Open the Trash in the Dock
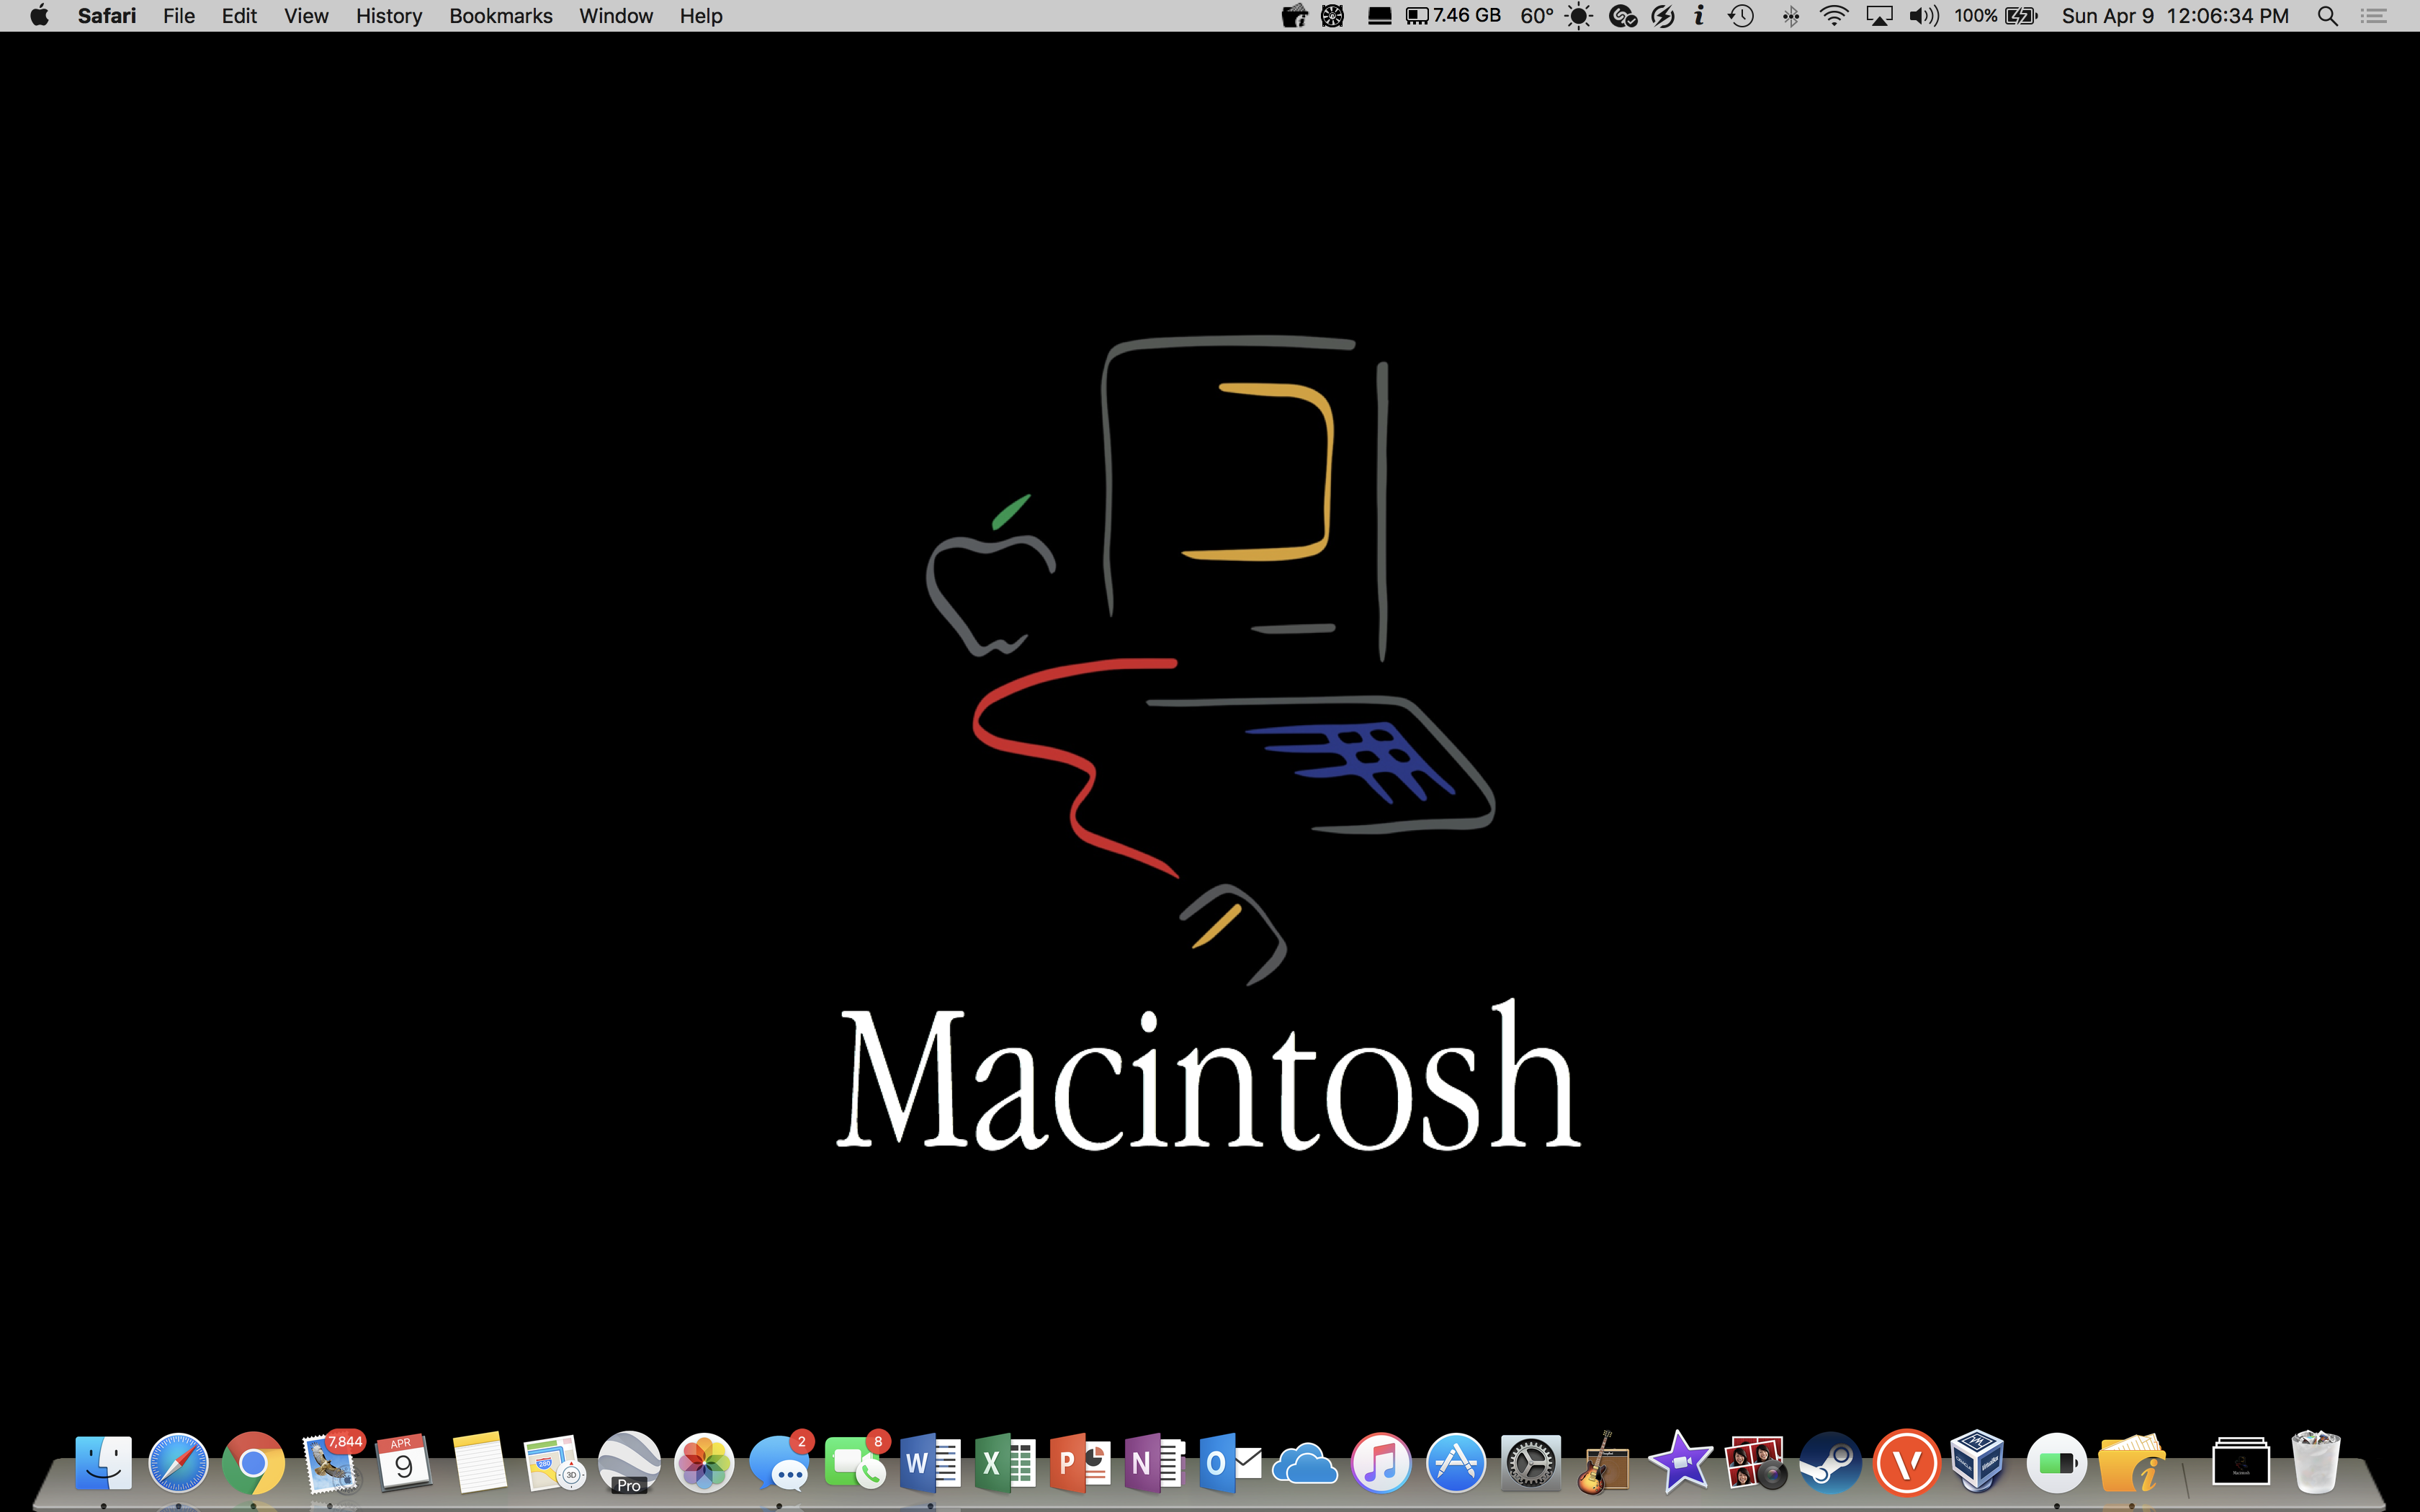 (2316, 1462)
